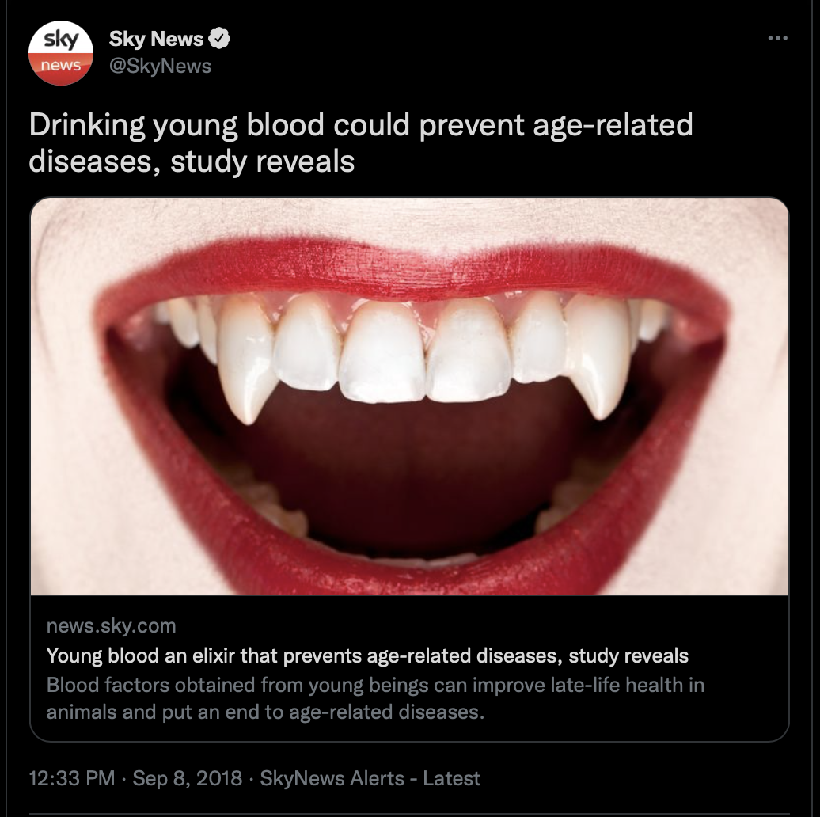
Task: Click the 'Blood factors obtained' card description
Action: [x=375, y=698]
